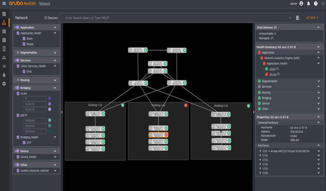Open the Skype link in Health Summary
The image size is (326, 191).
tap(273, 74)
